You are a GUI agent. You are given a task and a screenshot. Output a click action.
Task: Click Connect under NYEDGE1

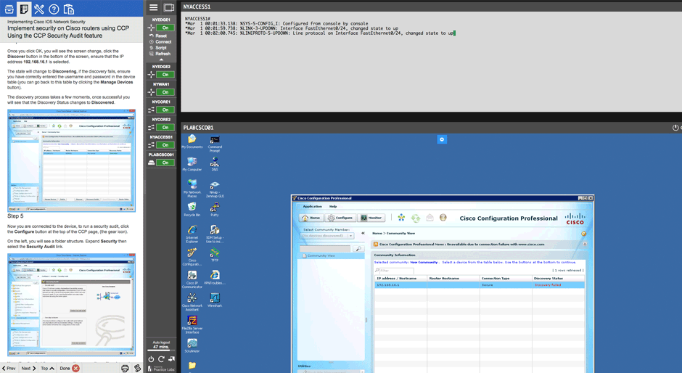pos(160,42)
